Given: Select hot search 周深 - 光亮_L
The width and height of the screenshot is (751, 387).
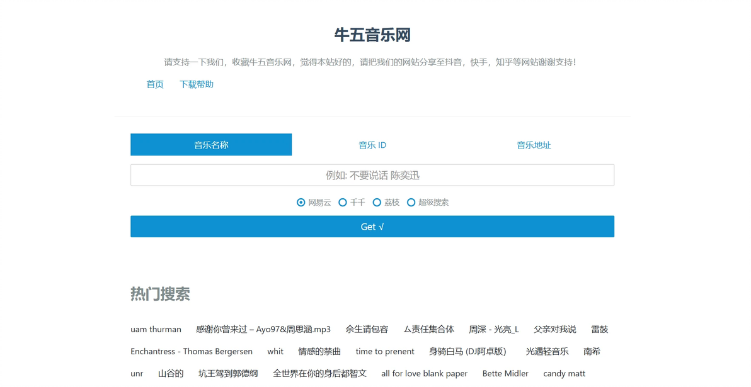Looking at the screenshot, I should 494,329.
